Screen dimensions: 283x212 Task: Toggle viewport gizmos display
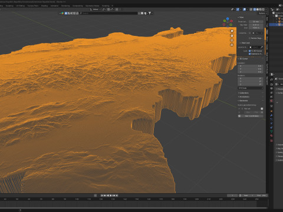pyautogui.click(x=238, y=9)
